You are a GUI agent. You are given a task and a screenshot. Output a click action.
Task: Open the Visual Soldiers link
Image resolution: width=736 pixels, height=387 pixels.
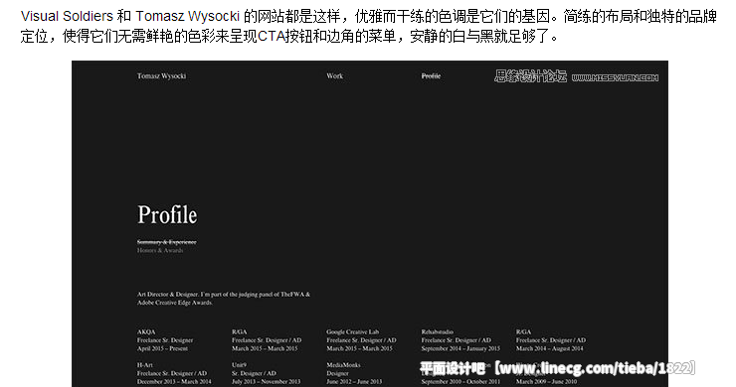(67, 17)
